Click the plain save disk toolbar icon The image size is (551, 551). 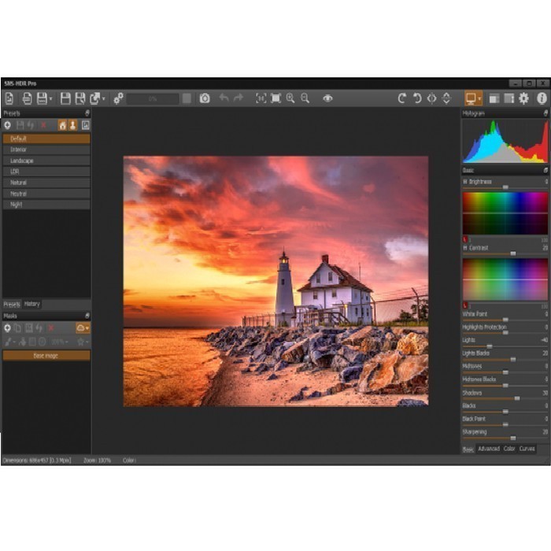[x=65, y=98]
